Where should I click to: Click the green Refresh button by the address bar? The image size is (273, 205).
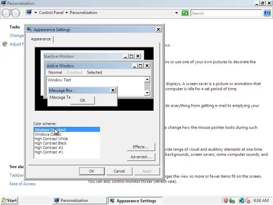[x=185, y=13]
